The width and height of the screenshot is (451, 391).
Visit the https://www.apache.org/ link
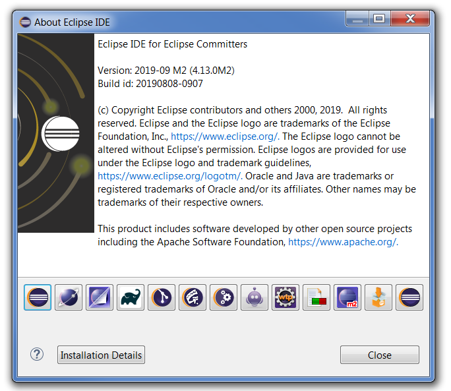click(343, 242)
